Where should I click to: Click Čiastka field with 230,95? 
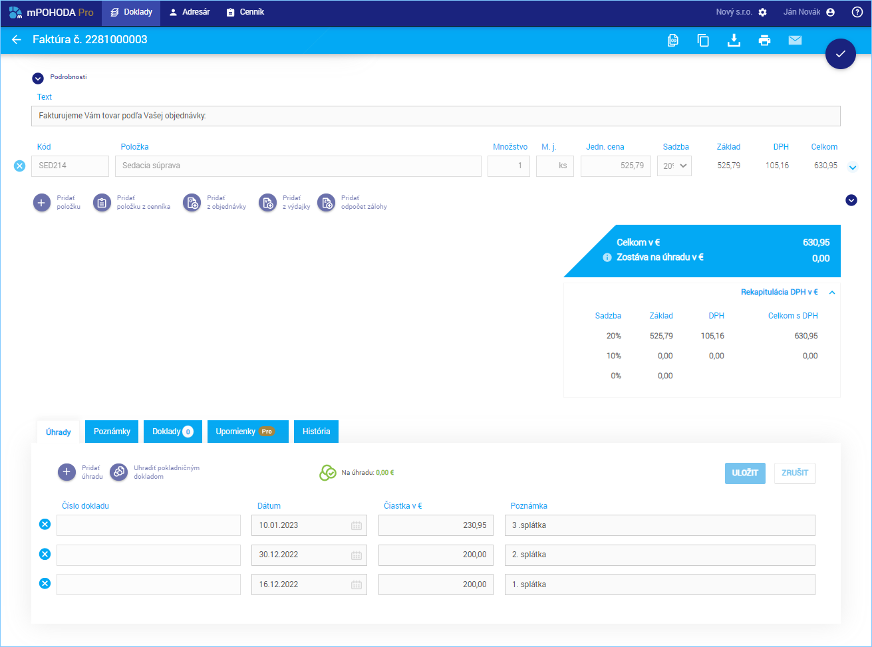tap(436, 525)
